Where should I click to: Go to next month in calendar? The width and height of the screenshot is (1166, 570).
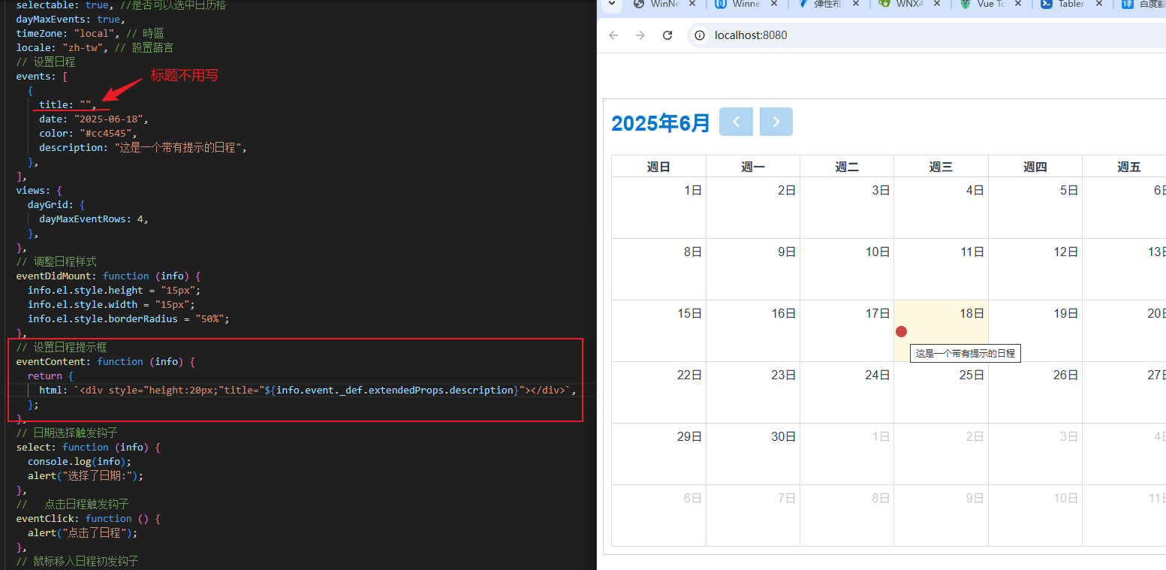(776, 122)
